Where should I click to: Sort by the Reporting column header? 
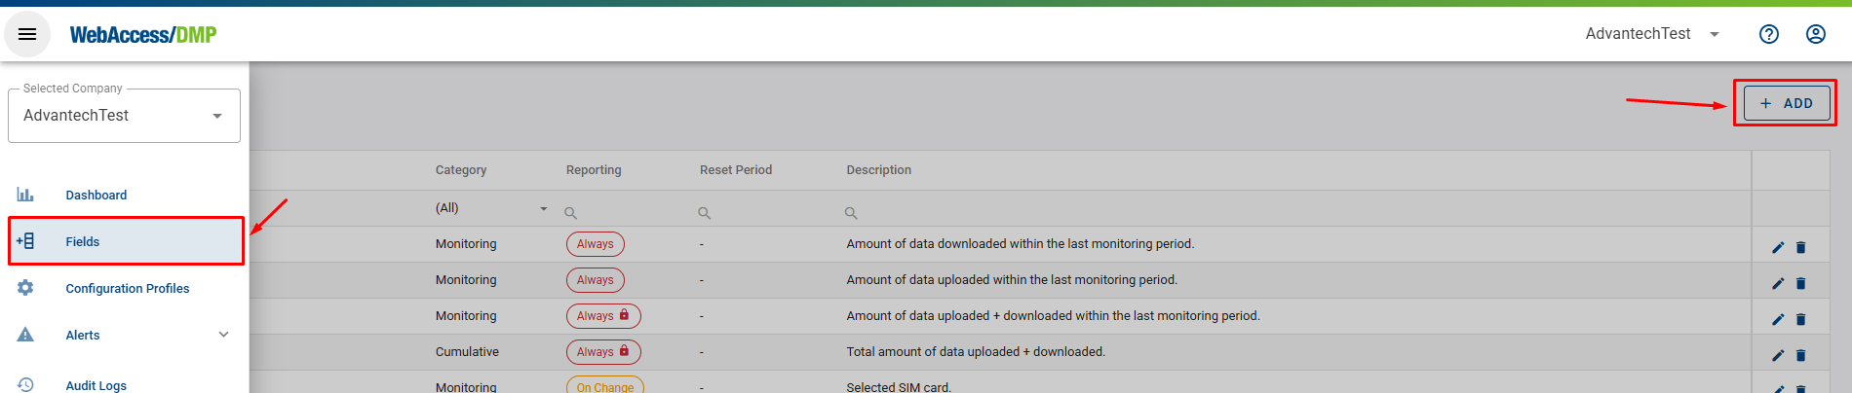pos(593,170)
